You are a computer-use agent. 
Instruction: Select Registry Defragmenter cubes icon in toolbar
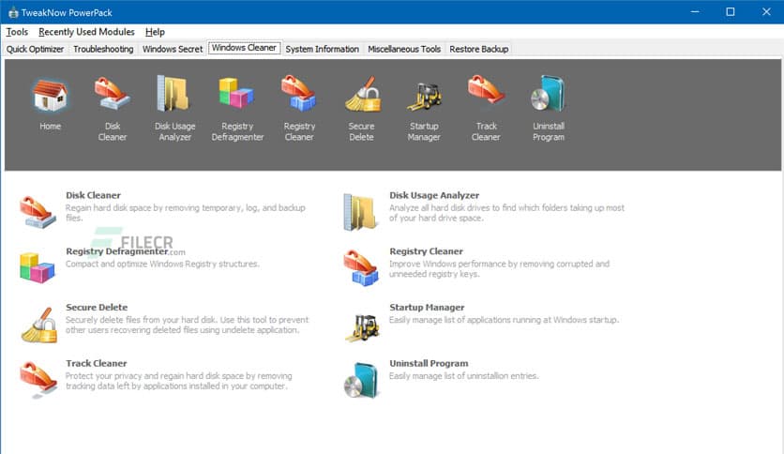[236, 94]
